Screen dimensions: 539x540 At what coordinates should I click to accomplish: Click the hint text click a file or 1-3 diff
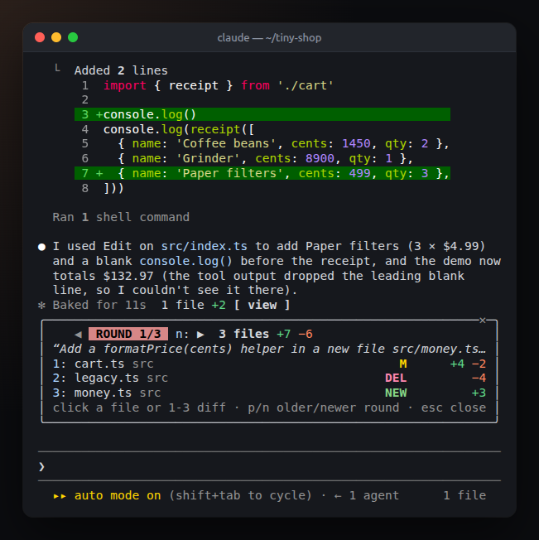point(139,407)
